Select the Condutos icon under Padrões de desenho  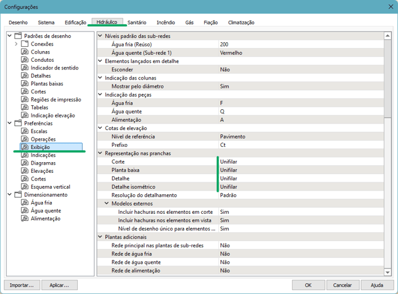coord(25,60)
